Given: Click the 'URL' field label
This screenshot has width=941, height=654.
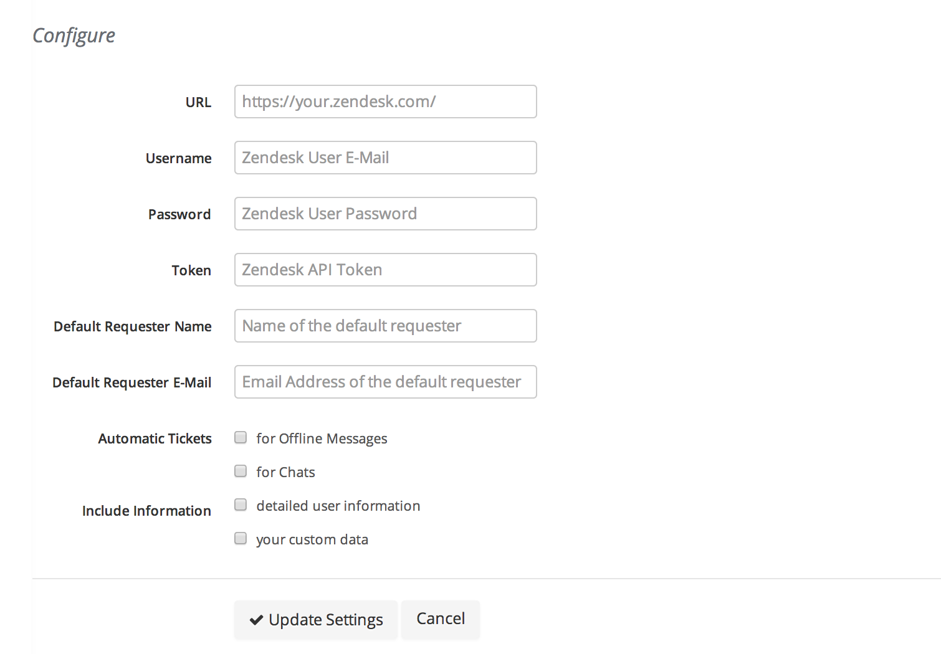Looking at the screenshot, I should pos(198,102).
